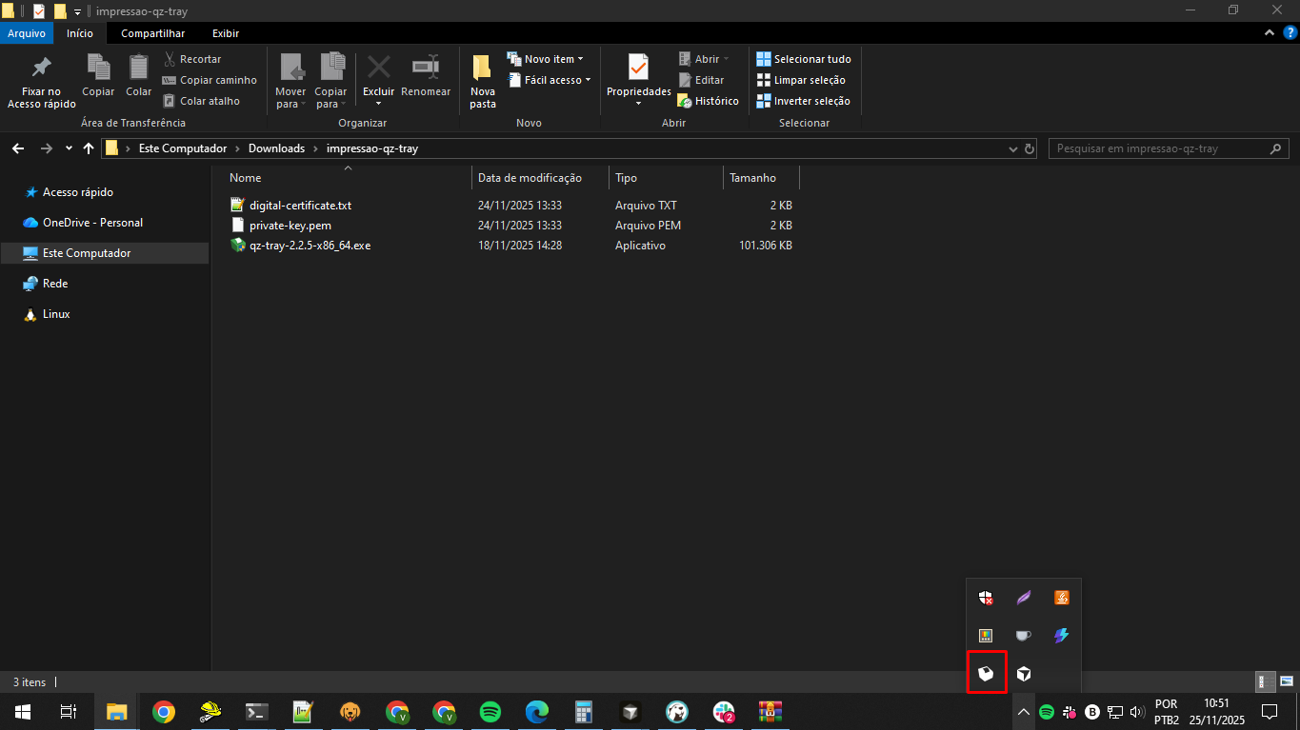Screen dimensions: 1300x730
Task: Click the 'Fixar no Acesso rápido' pin icon
Action: click(41, 69)
